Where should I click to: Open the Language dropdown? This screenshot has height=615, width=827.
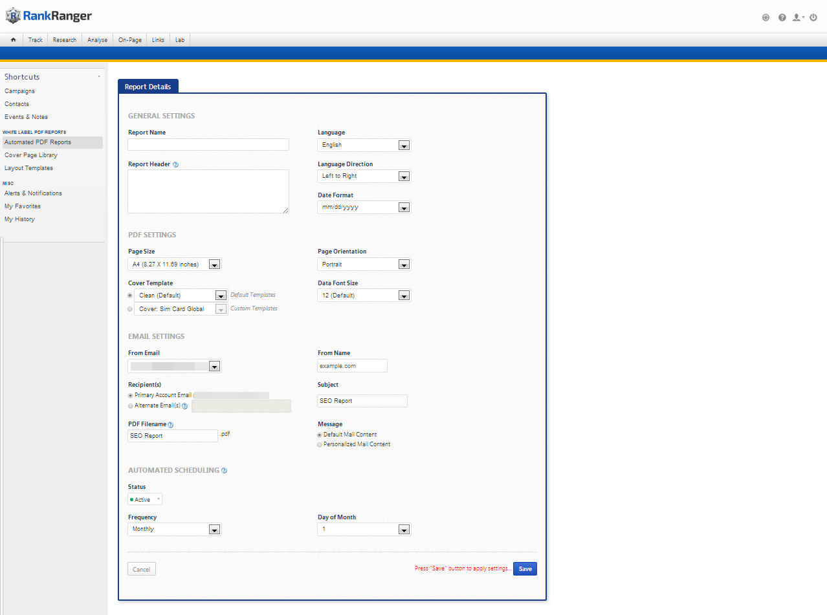364,146
